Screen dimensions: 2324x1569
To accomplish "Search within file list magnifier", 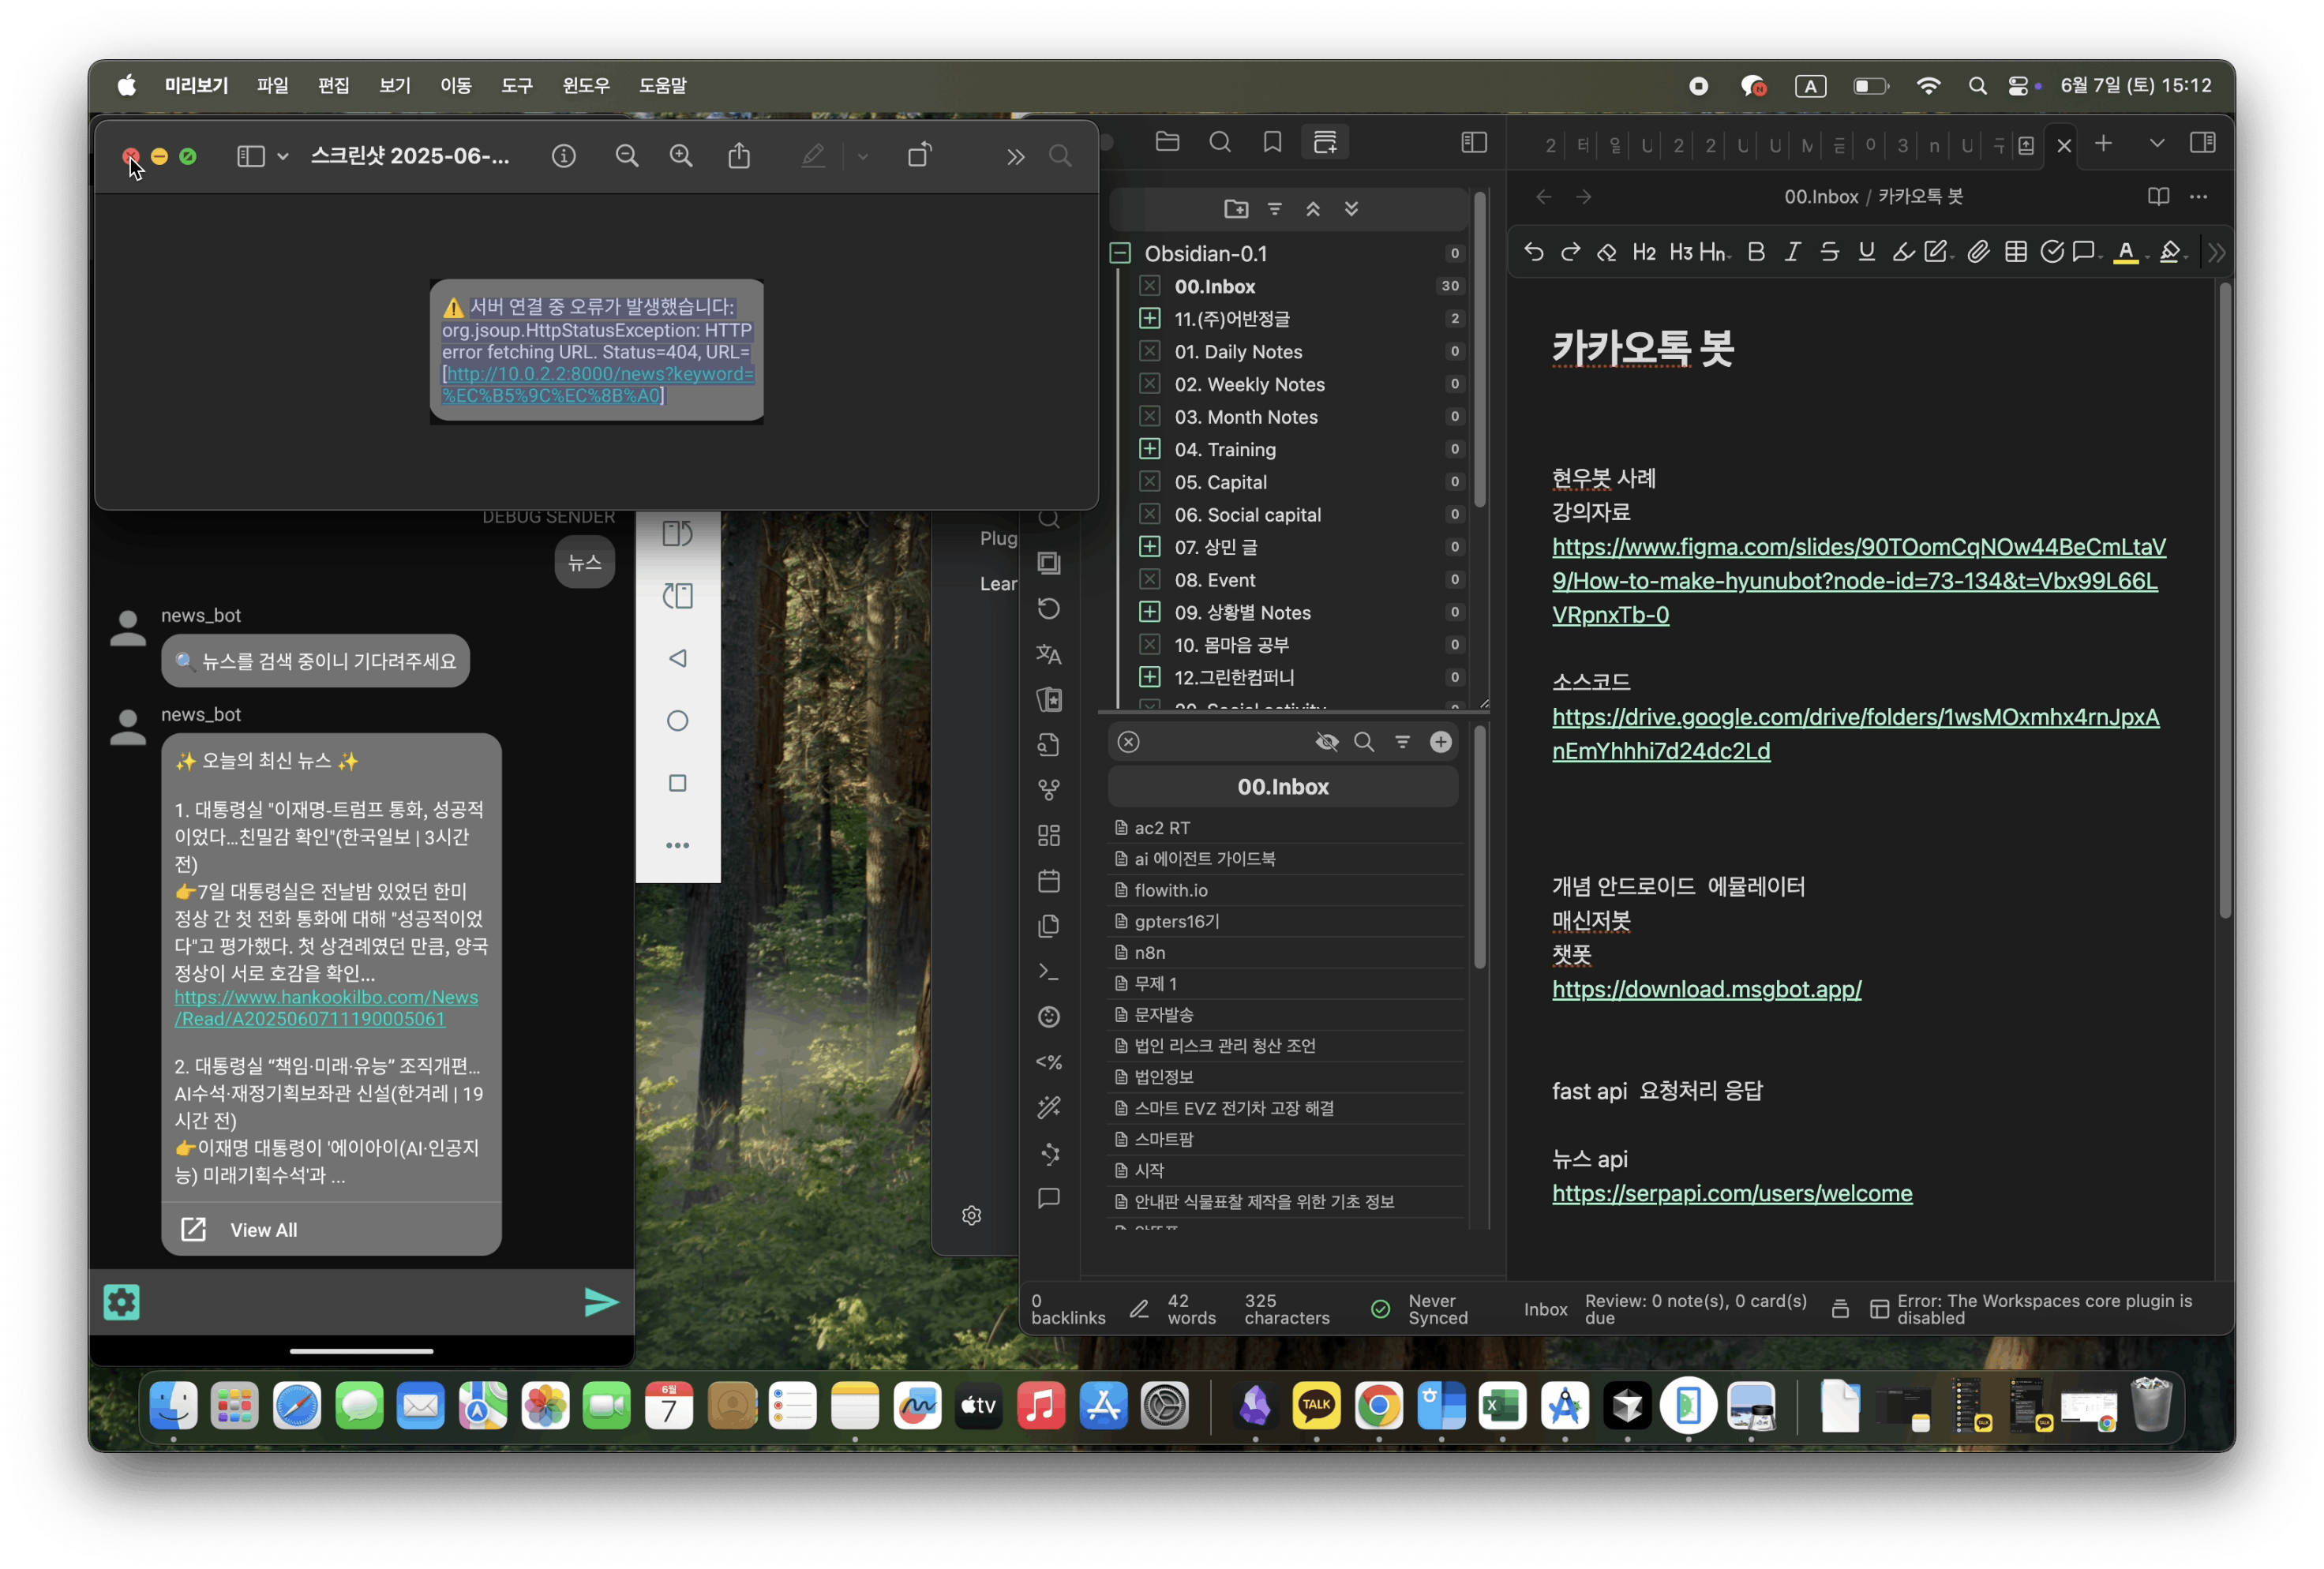I will (1363, 741).
